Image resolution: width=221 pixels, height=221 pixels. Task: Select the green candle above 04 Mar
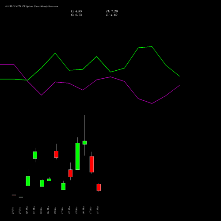35,155
